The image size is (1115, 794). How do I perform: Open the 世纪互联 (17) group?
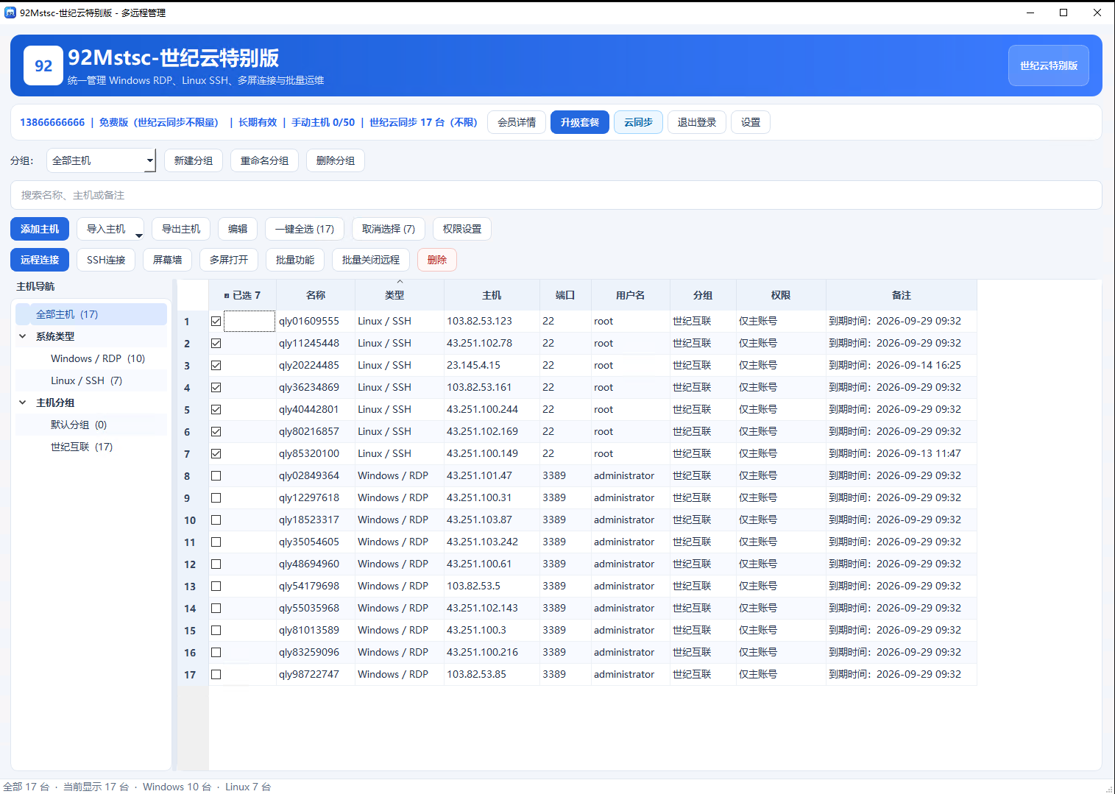pos(82,447)
